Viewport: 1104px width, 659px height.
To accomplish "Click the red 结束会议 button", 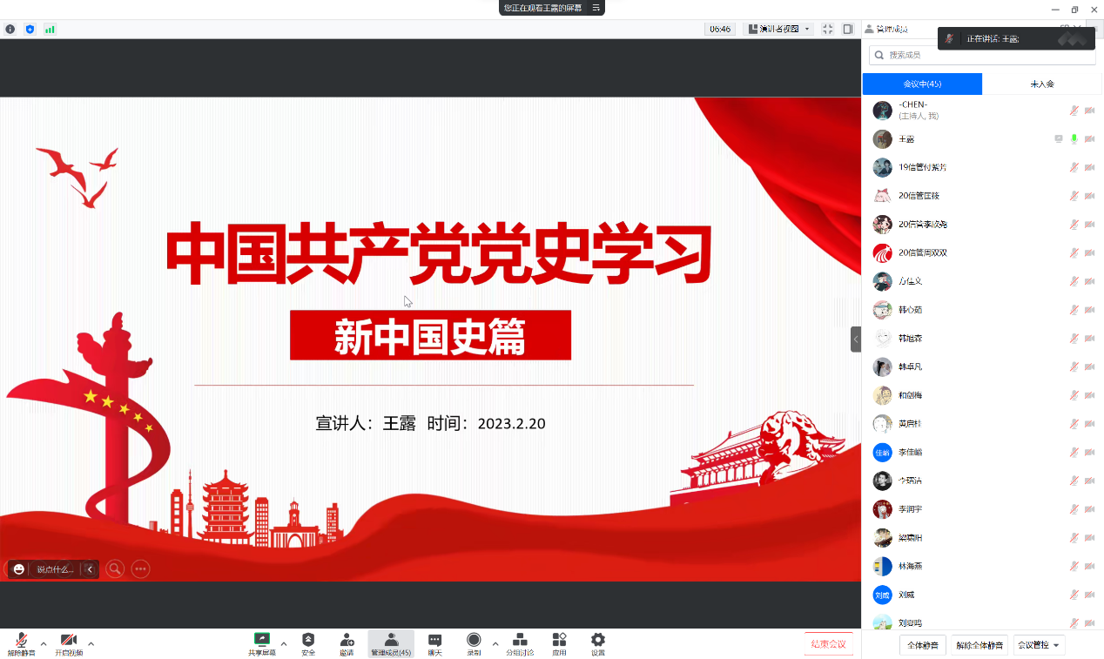I will pyautogui.click(x=828, y=644).
